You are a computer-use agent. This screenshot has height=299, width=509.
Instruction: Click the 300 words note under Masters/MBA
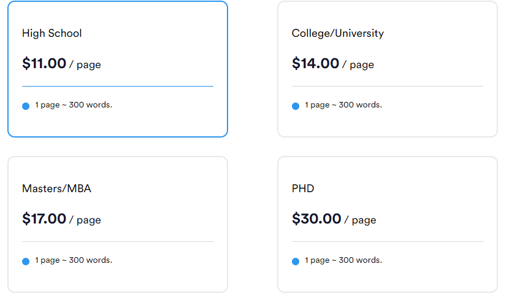click(x=74, y=260)
